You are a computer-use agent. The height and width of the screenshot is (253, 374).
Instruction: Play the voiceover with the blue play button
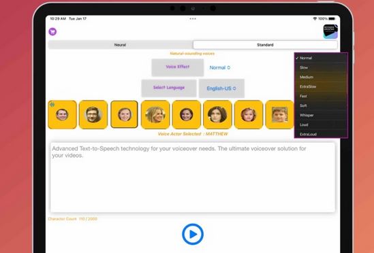click(193, 234)
